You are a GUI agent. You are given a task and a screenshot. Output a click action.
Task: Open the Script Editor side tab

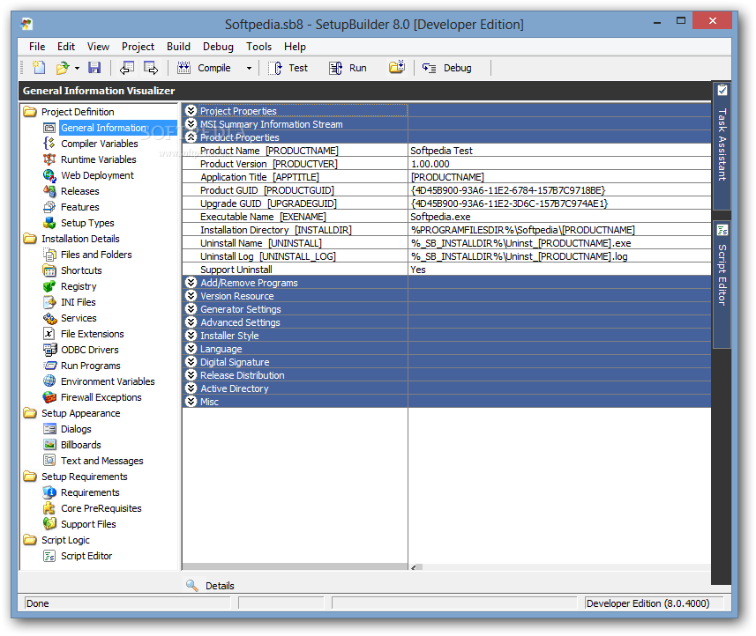pyautogui.click(x=722, y=284)
